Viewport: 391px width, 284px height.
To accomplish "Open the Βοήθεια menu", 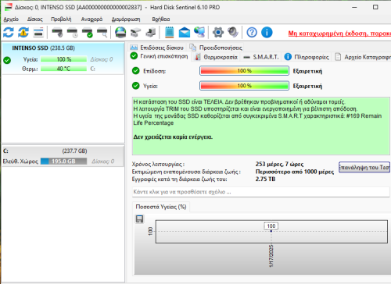I will pyautogui.click(x=161, y=20).
